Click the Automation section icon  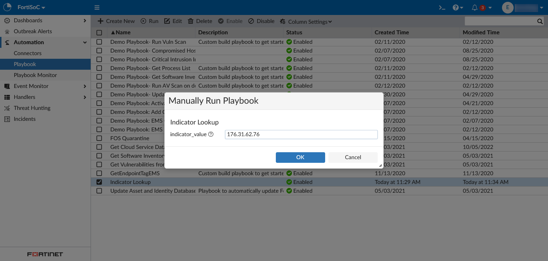click(x=7, y=42)
